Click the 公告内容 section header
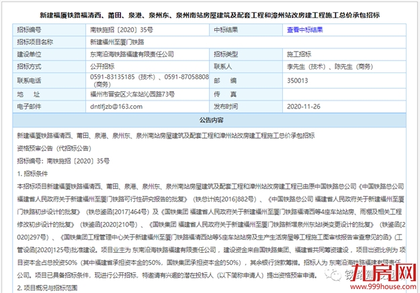The height and width of the screenshot is (293, 420). pyautogui.click(x=209, y=120)
